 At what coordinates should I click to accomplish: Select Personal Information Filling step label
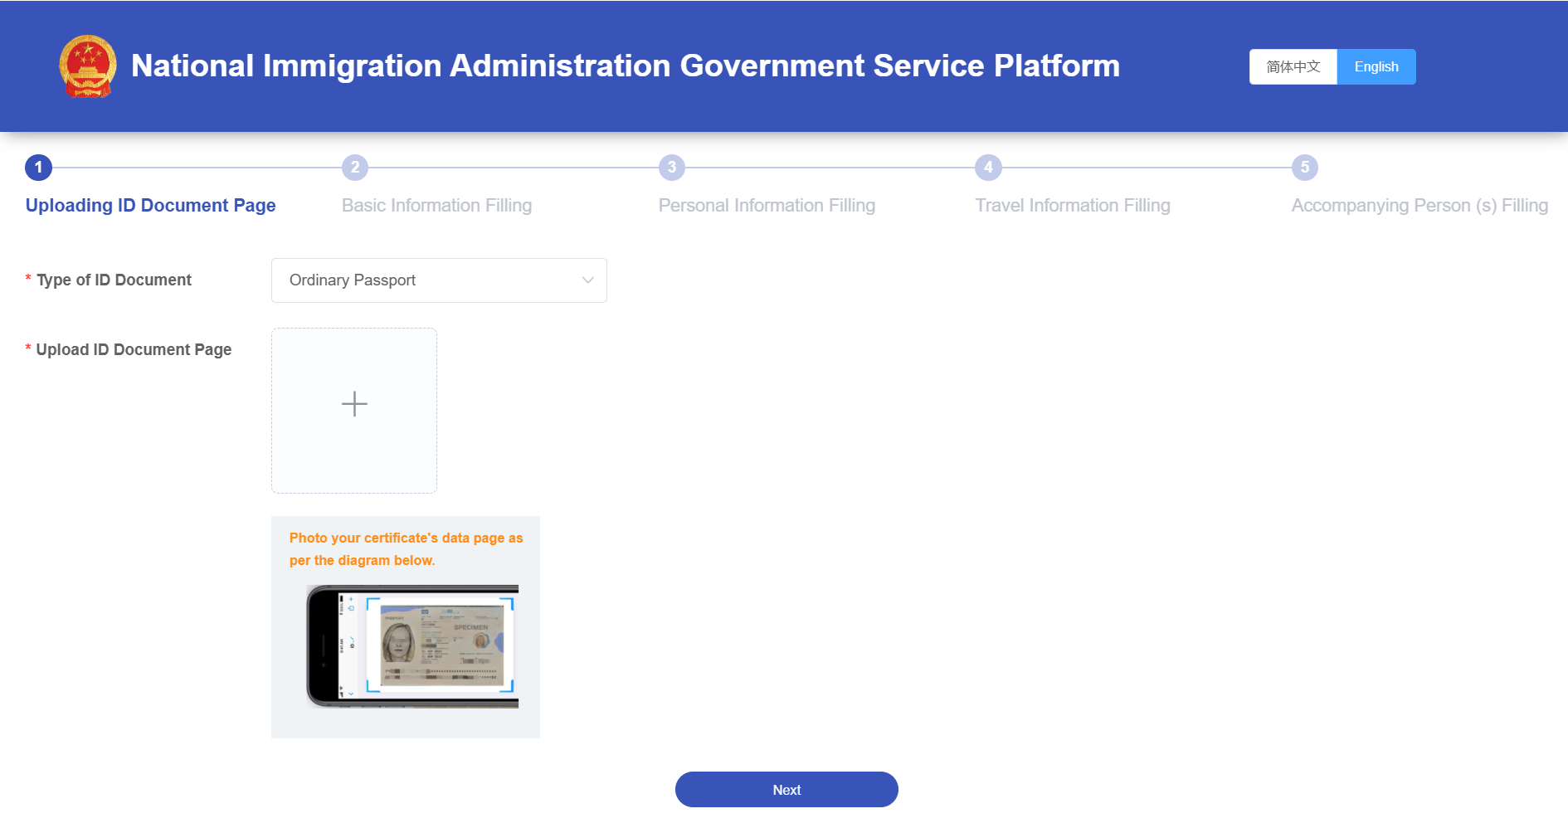767,206
